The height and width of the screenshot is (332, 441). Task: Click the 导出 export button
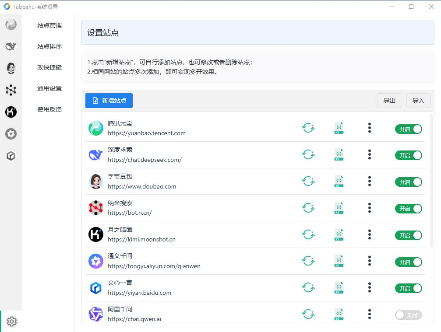(389, 101)
